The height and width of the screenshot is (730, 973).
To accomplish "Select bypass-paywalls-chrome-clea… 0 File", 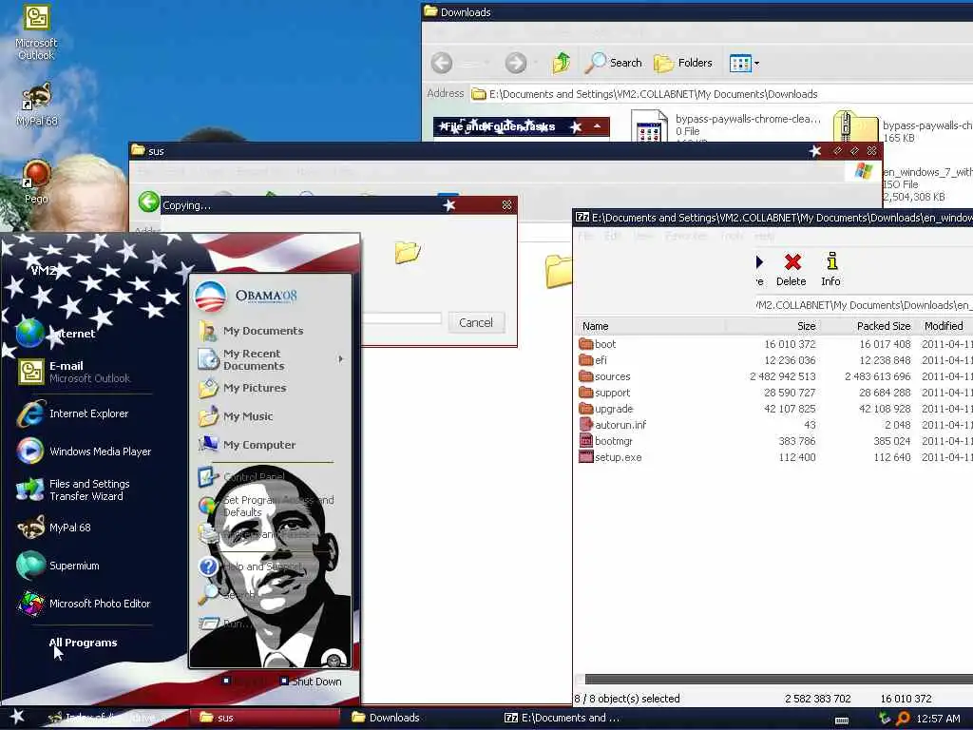I will [x=726, y=125].
